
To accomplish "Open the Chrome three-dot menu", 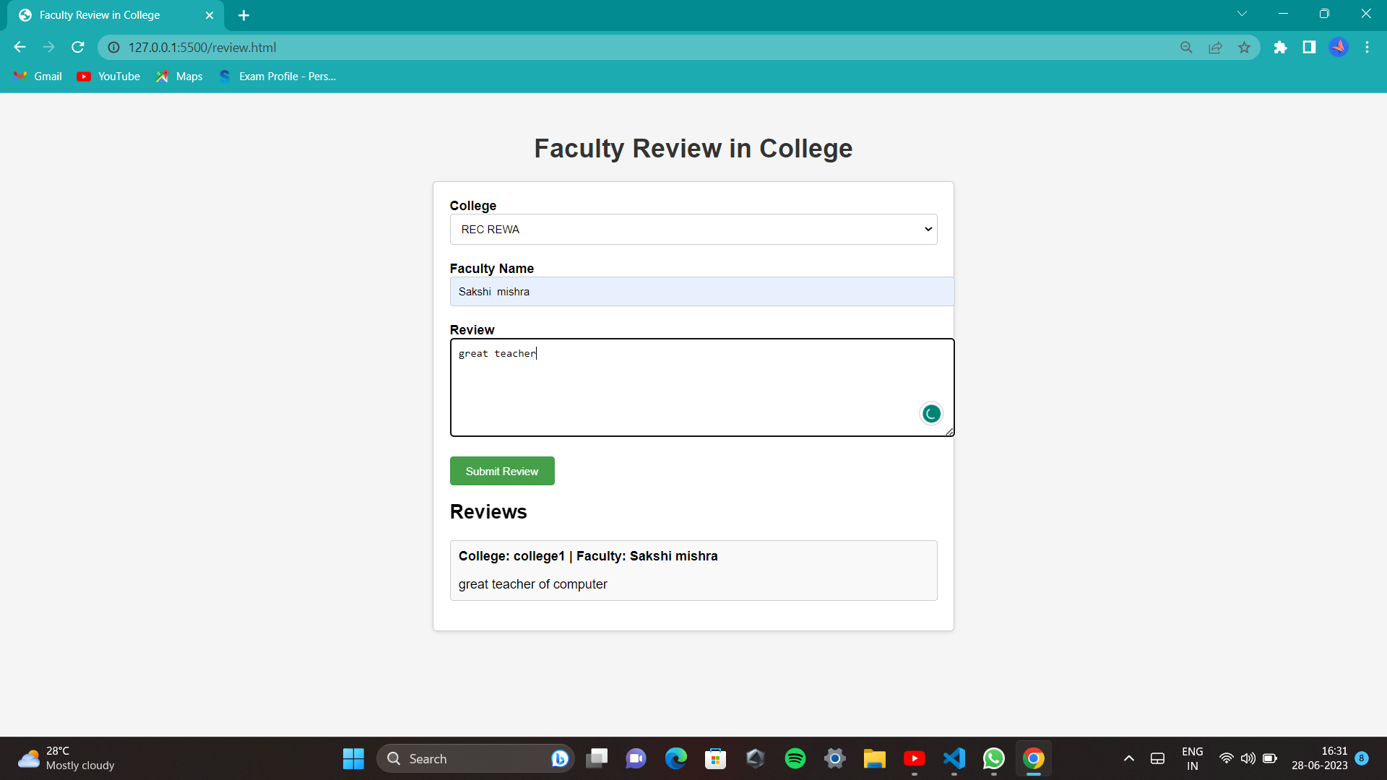I will 1367,48.
